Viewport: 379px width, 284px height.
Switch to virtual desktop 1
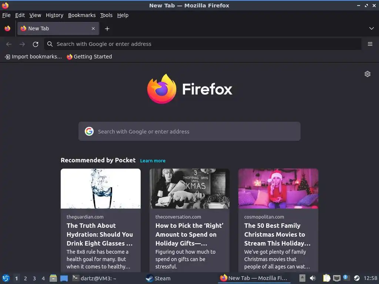(x=16, y=278)
